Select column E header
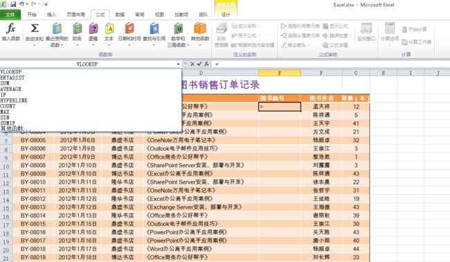The width and height of the screenshot is (450, 262). tap(280, 73)
